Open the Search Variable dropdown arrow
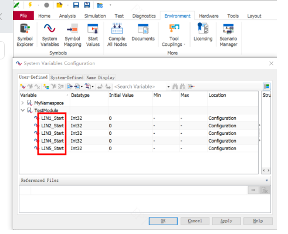The height and width of the screenshot is (234, 288). pyautogui.click(x=168, y=87)
